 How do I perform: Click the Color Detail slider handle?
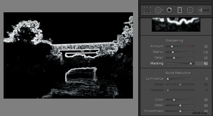coord(180,106)
